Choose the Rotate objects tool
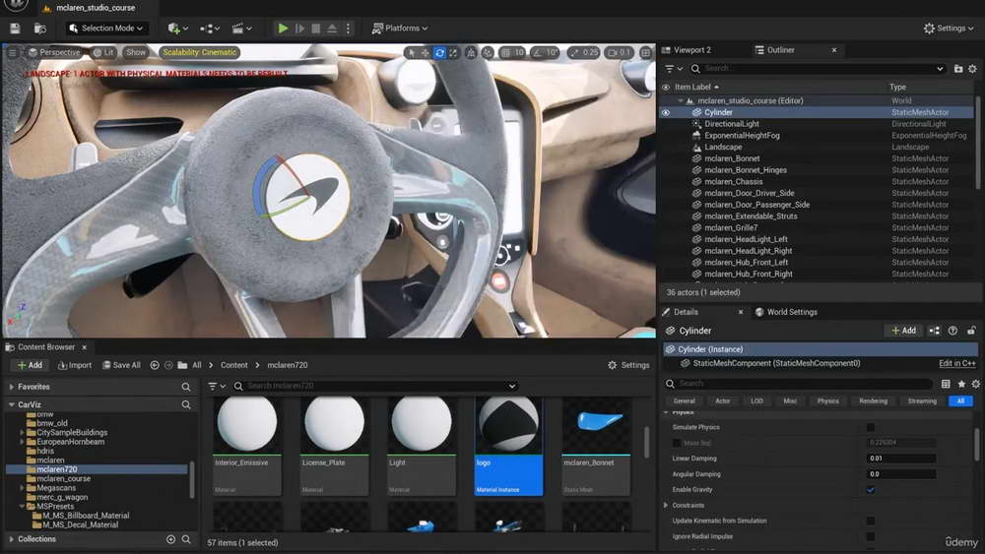985x554 pixels. (x=439, y=53)
